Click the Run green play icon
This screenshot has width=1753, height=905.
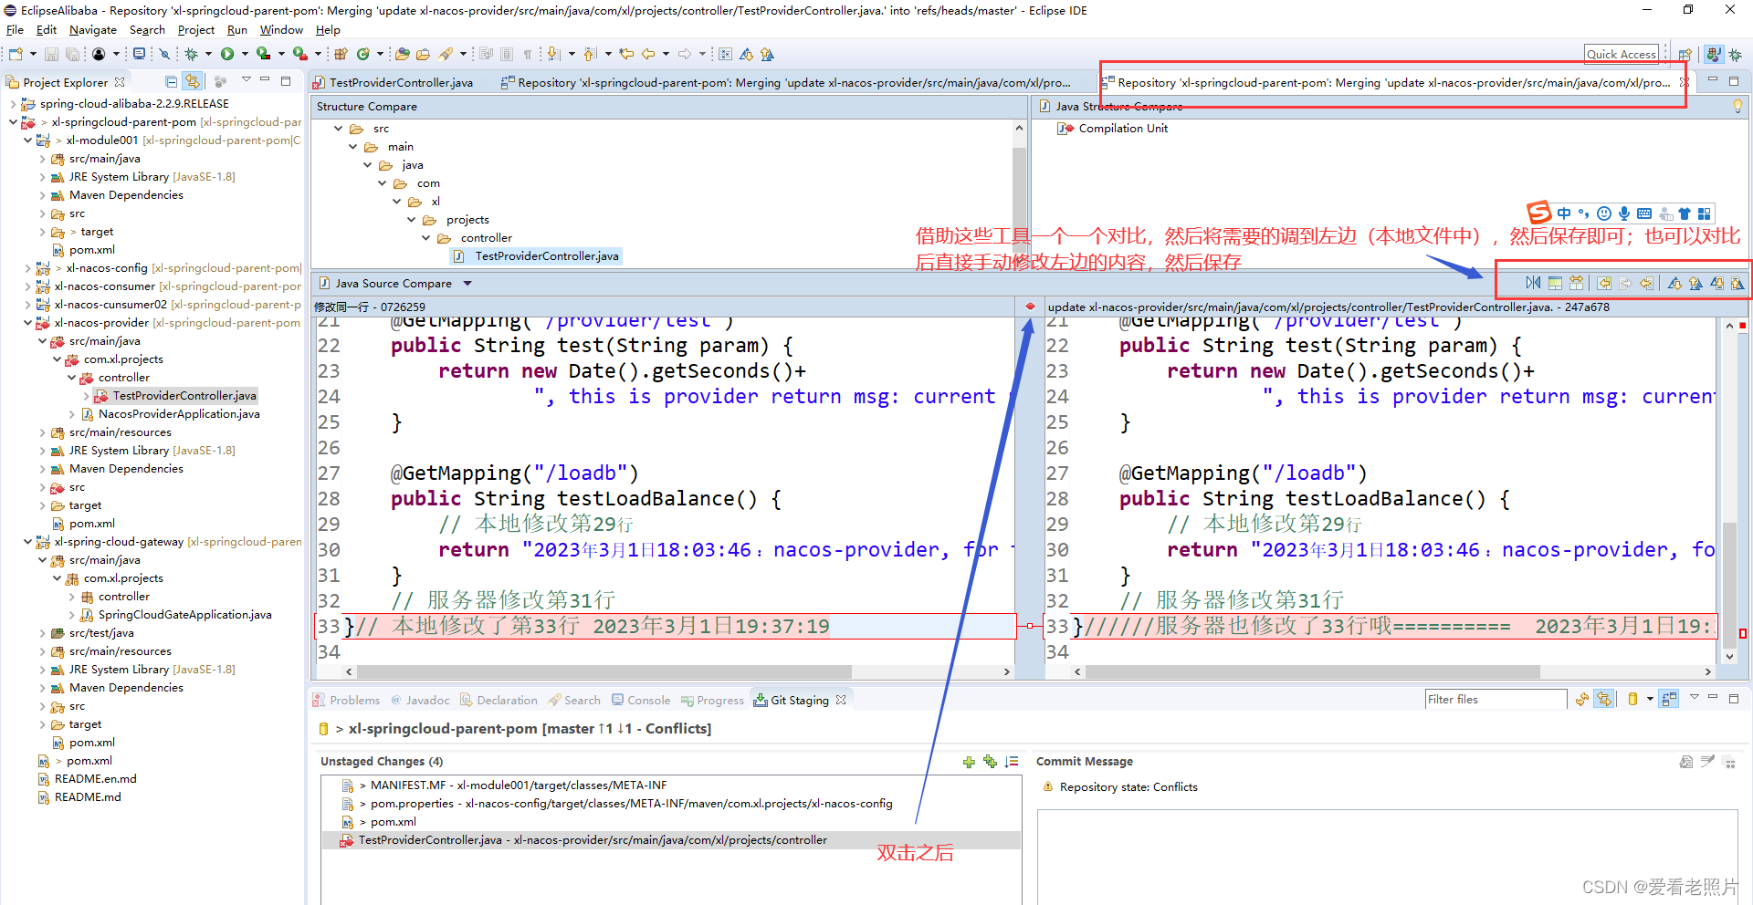click(x=227, y=54)
